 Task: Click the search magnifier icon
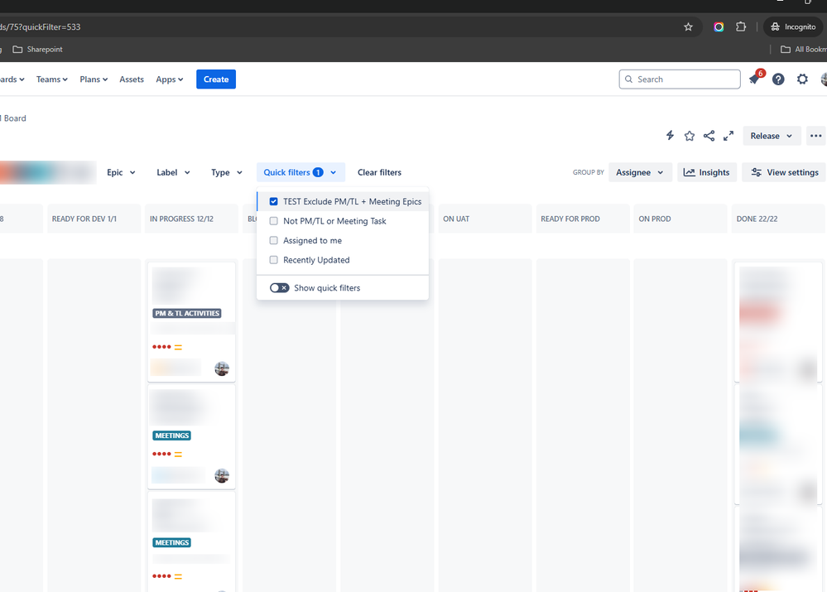(628, 79)
